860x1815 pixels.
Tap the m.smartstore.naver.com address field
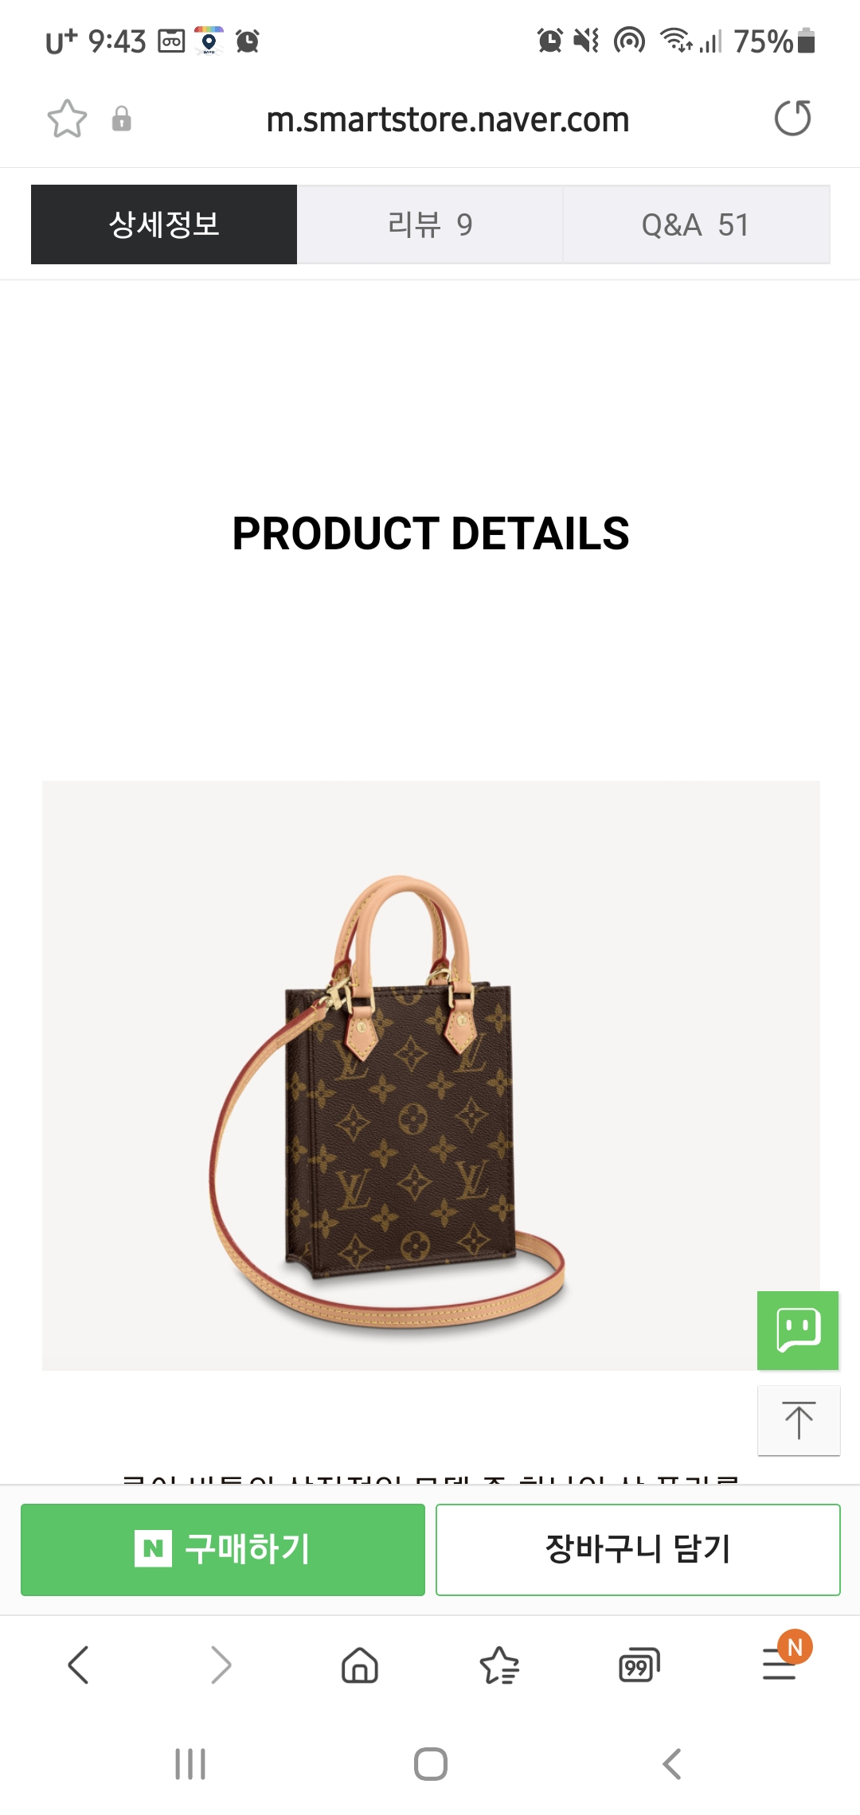click(x=448, y=119)
